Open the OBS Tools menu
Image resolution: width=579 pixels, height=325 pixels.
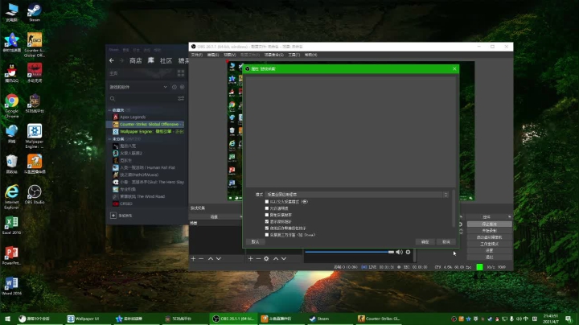(x=294, y=55)
